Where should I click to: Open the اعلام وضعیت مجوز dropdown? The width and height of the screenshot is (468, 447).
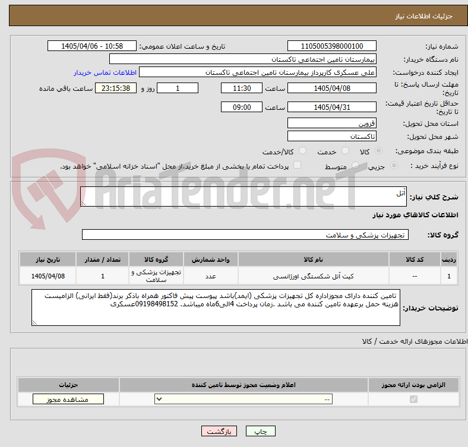tap(244, 399)
